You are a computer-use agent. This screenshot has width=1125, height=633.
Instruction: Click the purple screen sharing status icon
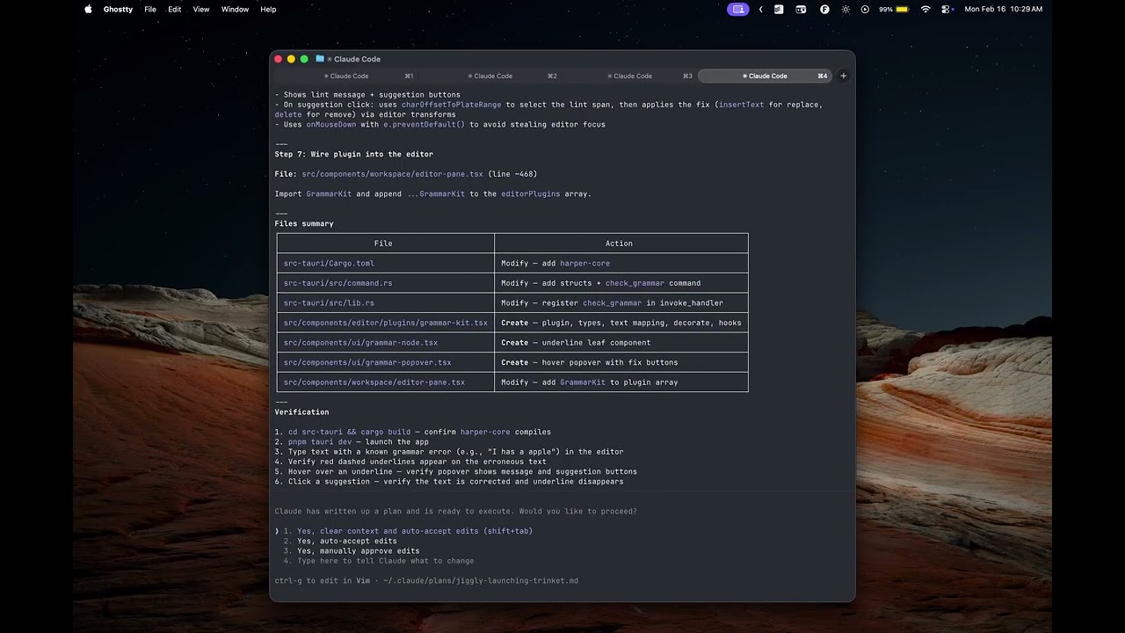tap(737, 9)
